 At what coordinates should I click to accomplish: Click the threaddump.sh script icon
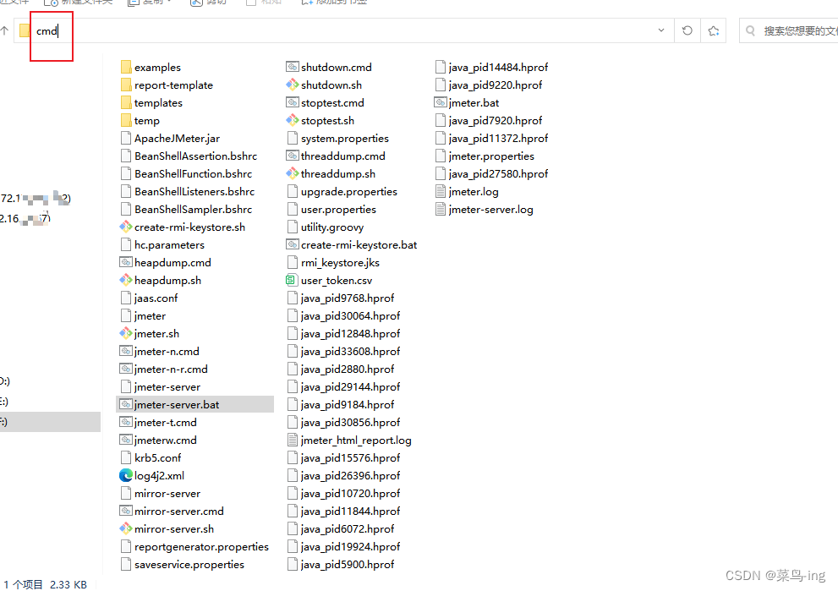click(x=293, y=173)
